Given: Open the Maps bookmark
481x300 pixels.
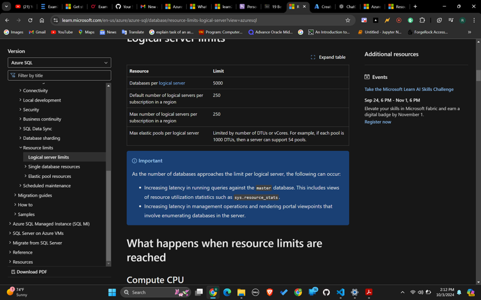Looking at the screenshot, I should (x=86, y=32).
